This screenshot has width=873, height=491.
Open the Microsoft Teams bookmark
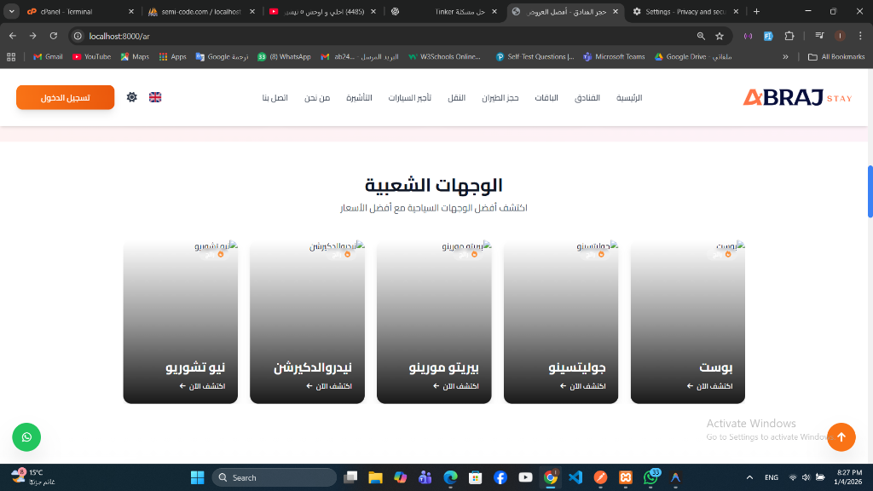pos(614,57)
